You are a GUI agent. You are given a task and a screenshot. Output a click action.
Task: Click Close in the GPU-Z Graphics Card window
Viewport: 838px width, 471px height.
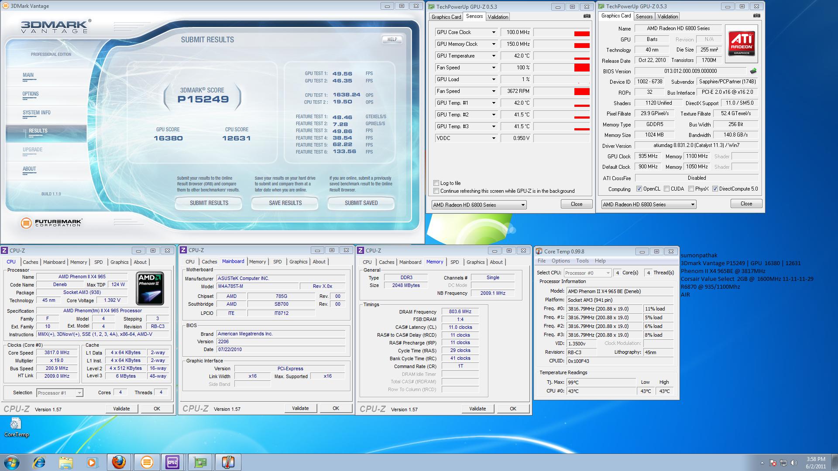746,204
